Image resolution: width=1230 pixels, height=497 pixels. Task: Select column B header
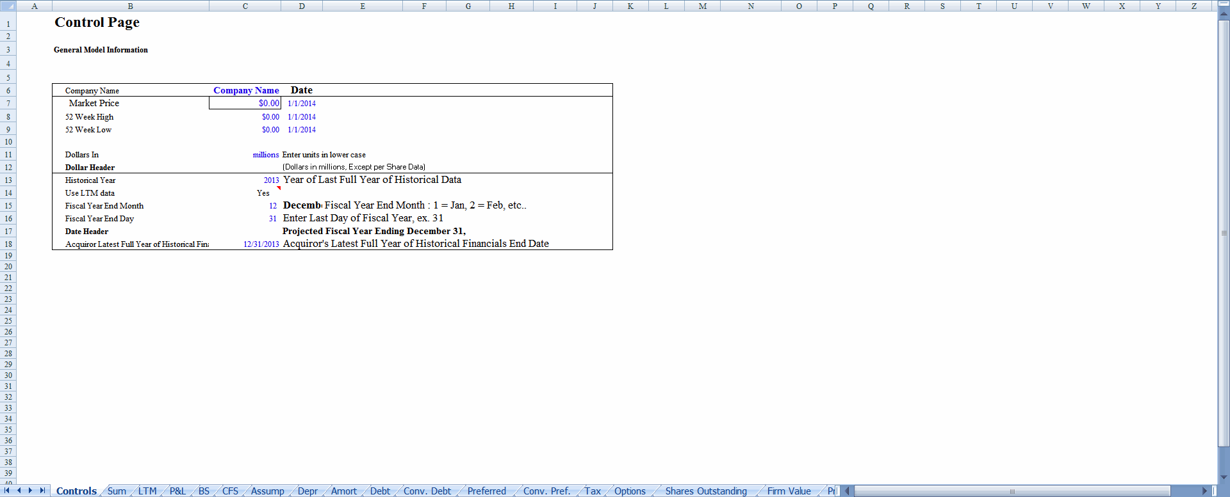coord(131,6)
